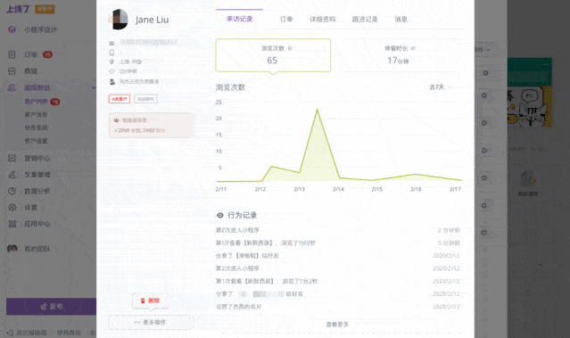This screenshot has width=570, height=338.
Task: Click the 我的团队 avatar icon
Action: 12,249
